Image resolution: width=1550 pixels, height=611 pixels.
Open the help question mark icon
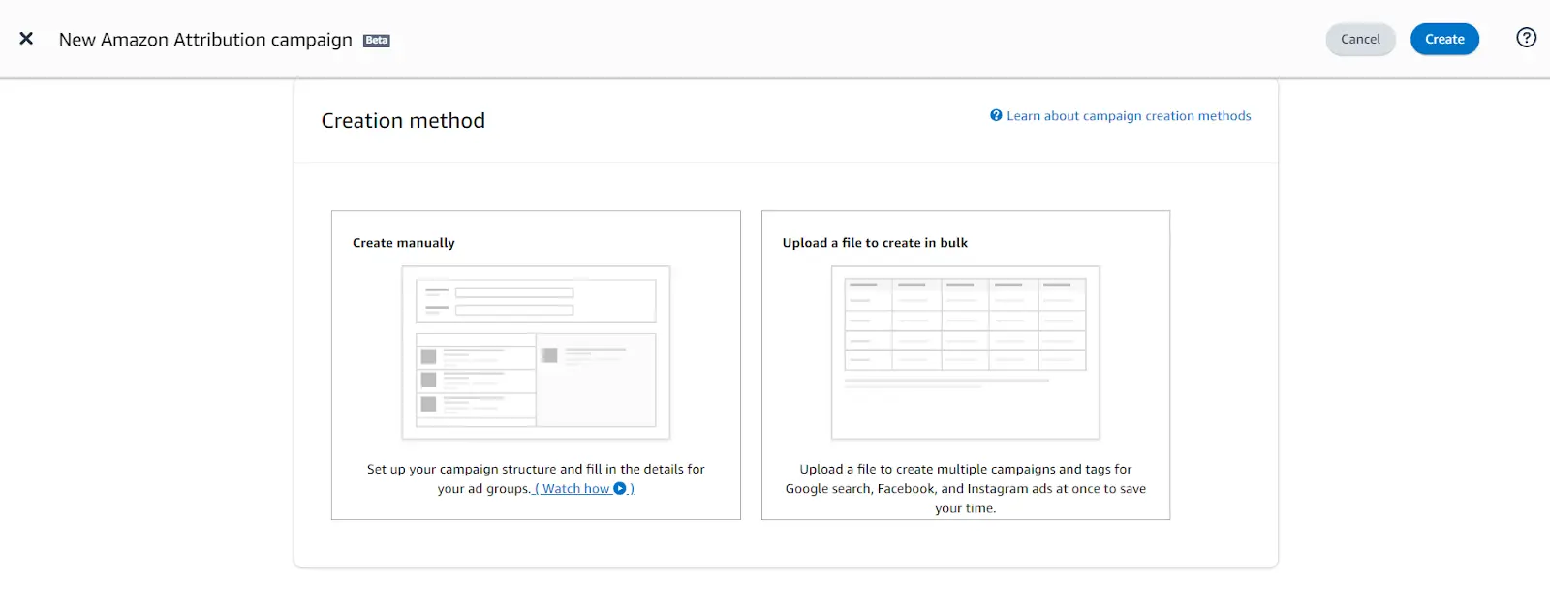pyautogui.click(x=1526, y=38)
